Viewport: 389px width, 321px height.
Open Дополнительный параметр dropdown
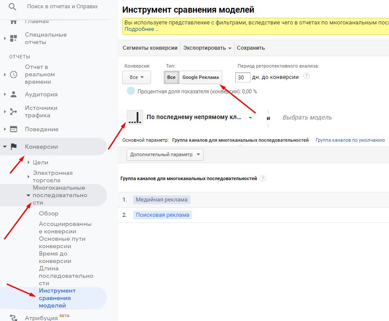165,154
